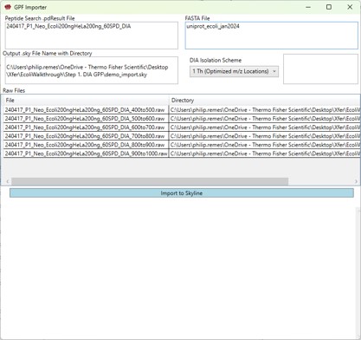Click the right scroll arrow of Raw Files

click(x=356, y=181)
